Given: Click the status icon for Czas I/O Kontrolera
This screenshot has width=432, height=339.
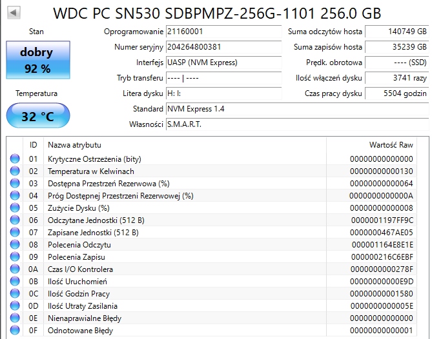Looking at the screenshot, I should 15,269.
